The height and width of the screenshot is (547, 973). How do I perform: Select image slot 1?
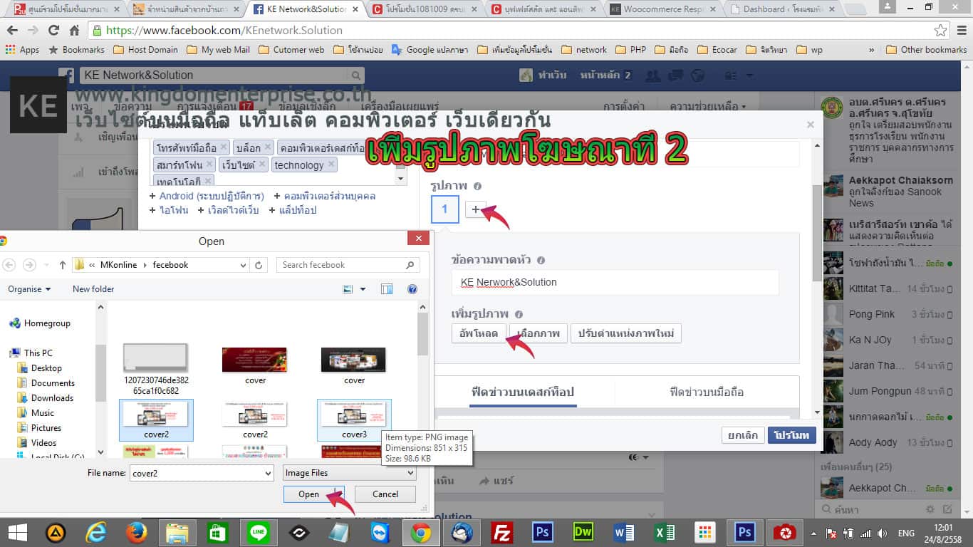pos(444,209)
